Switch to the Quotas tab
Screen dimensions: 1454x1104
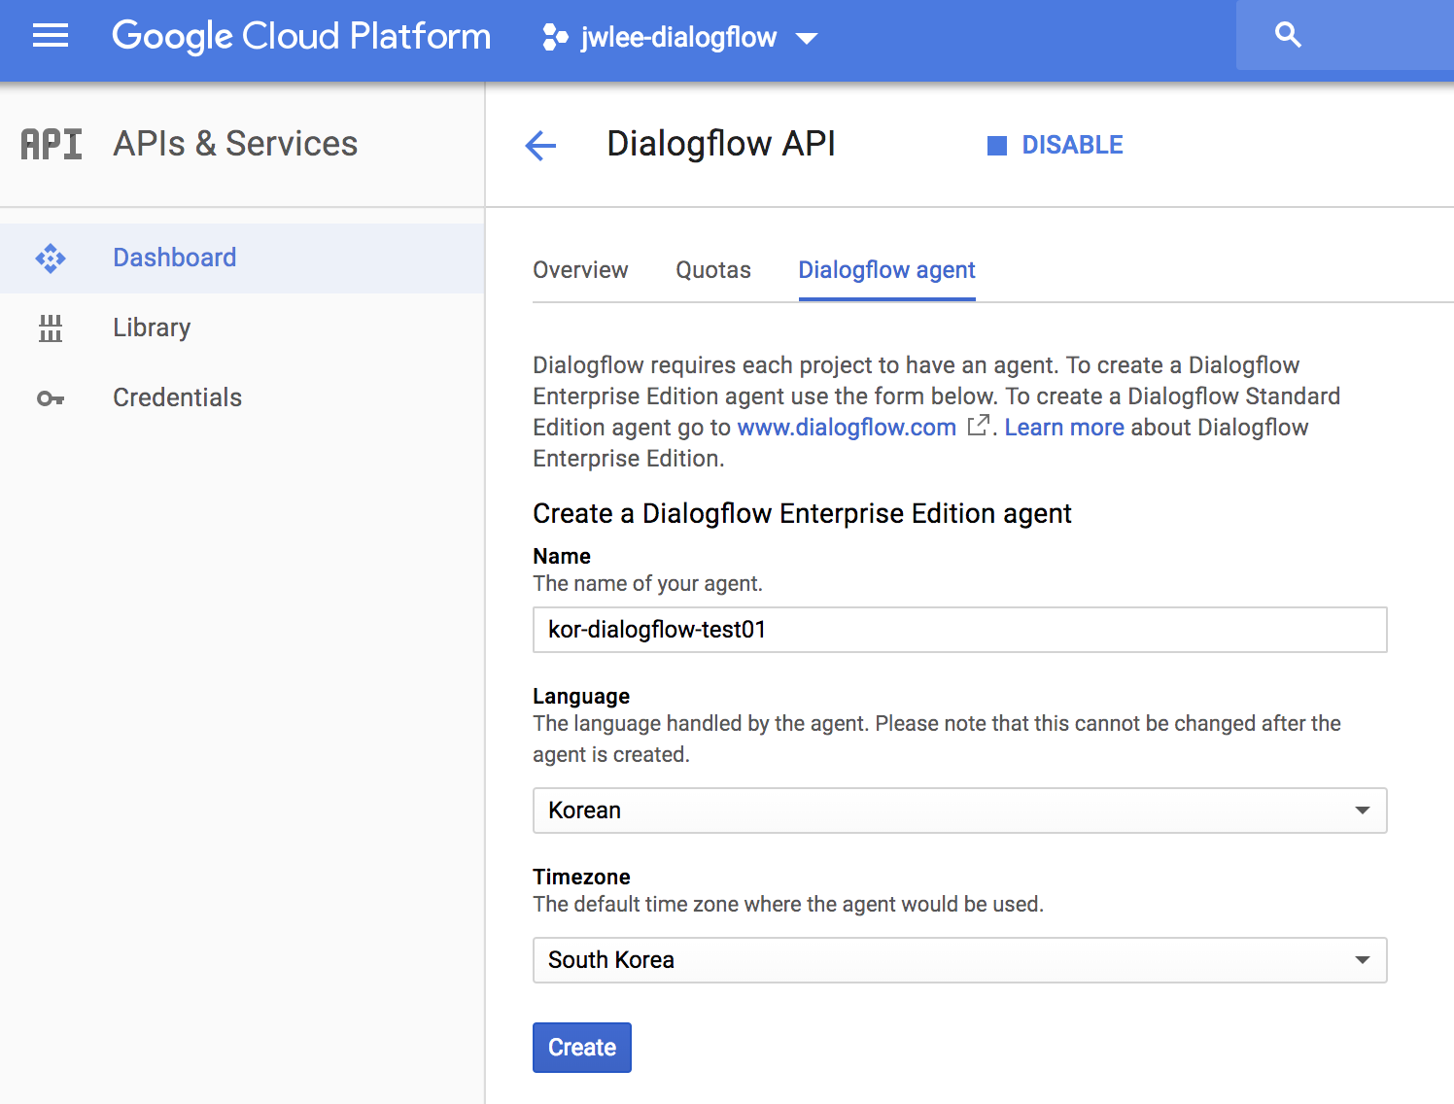[713, 270]
